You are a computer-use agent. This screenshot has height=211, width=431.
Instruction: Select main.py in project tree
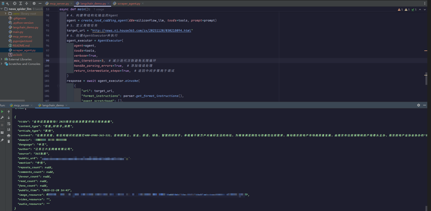click(18, 32)
